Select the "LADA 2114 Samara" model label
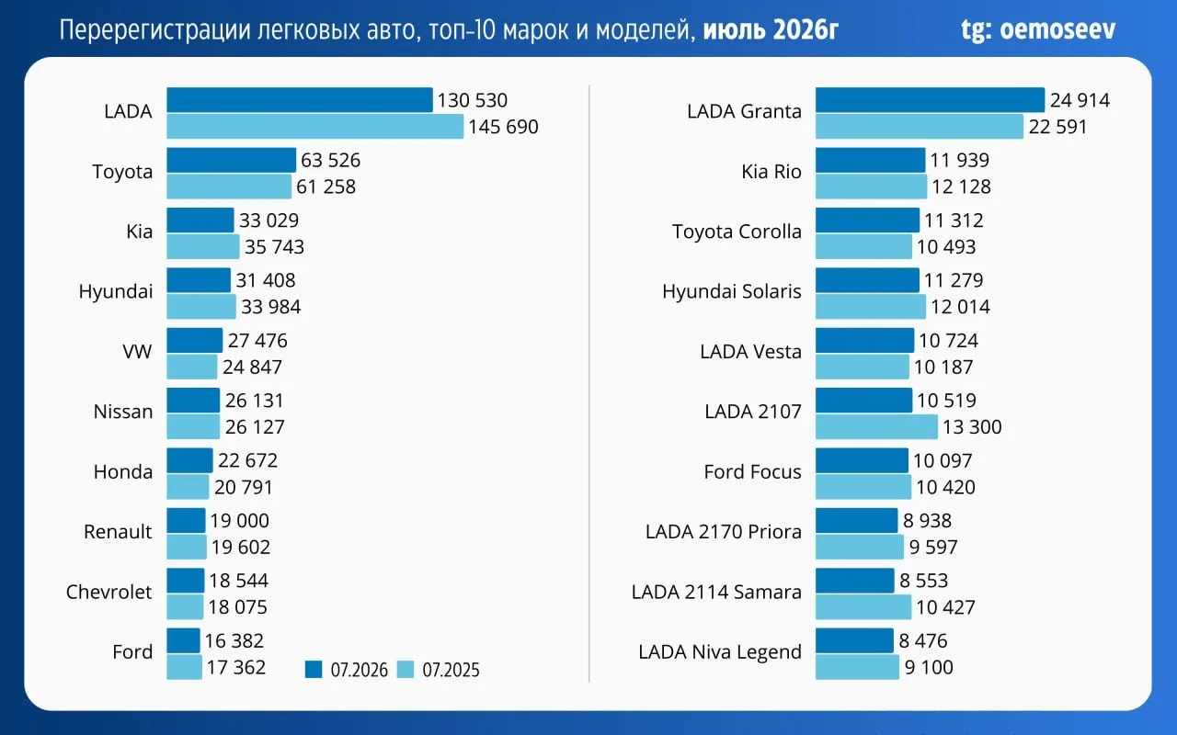Screen dimensions: 1177x735 pyautogui.click(x=717, y=592)
